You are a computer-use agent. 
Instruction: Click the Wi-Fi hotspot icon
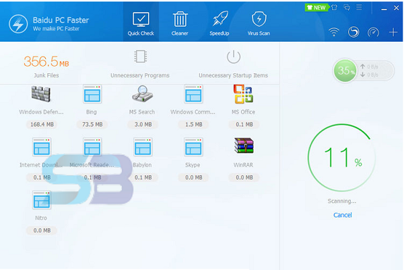pos(334,32)
